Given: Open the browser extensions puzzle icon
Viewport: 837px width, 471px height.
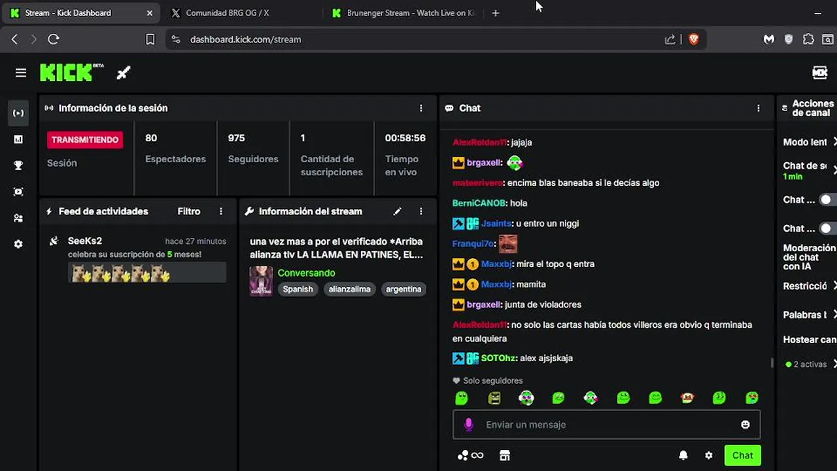Looking at the screenshot, I should [808, 39].
